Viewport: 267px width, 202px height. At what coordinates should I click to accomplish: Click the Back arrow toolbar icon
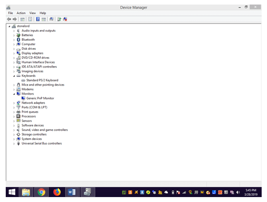tap(9, 19)
